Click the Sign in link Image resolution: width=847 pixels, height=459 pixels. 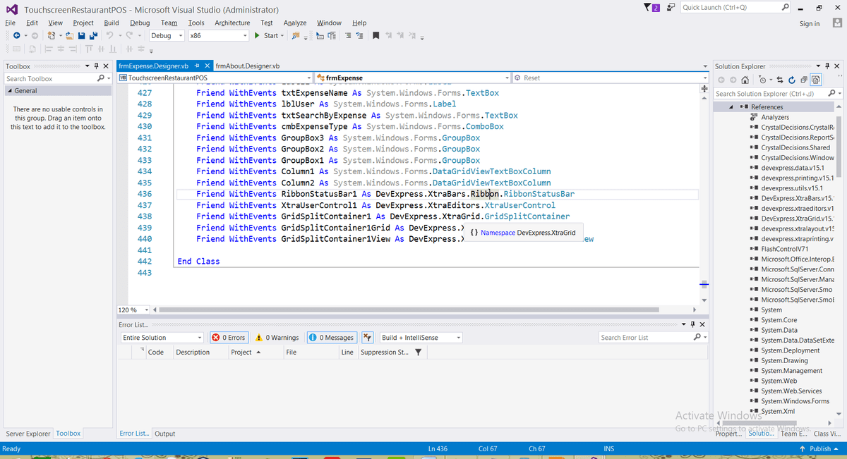pos(809,23)
